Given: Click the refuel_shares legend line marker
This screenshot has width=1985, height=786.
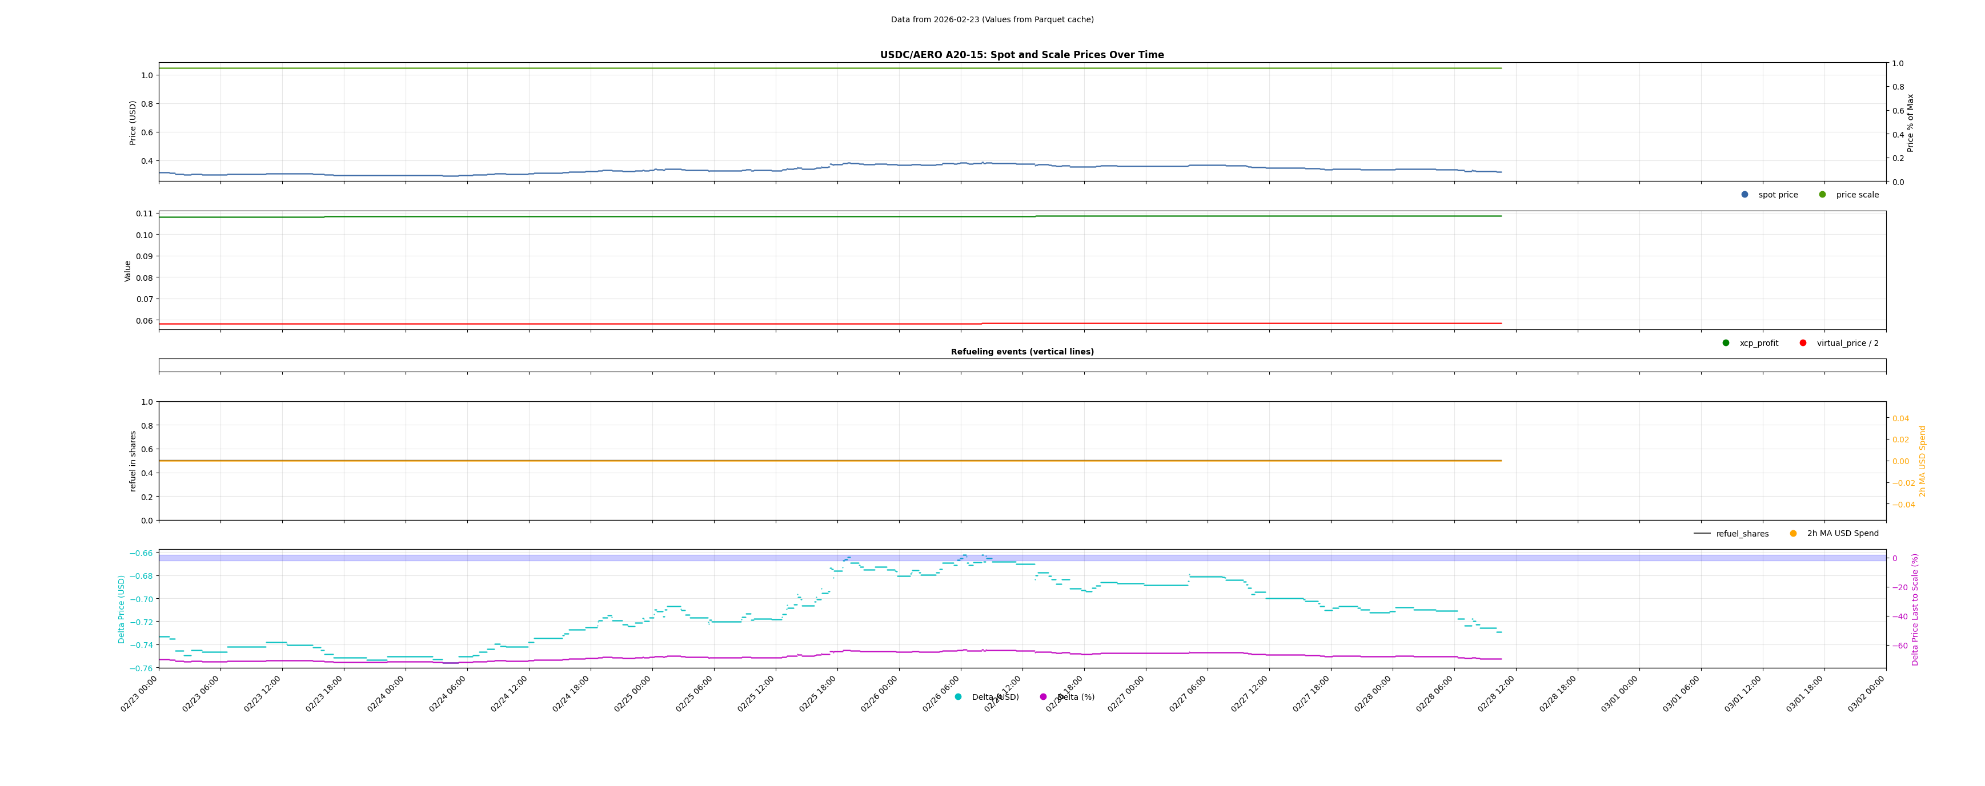Looking at the screenshot, I should (x=1702, y=534).
